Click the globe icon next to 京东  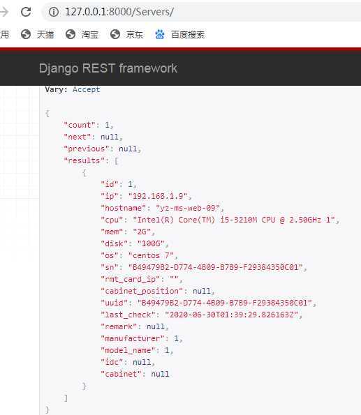click(x=115, y=34)
